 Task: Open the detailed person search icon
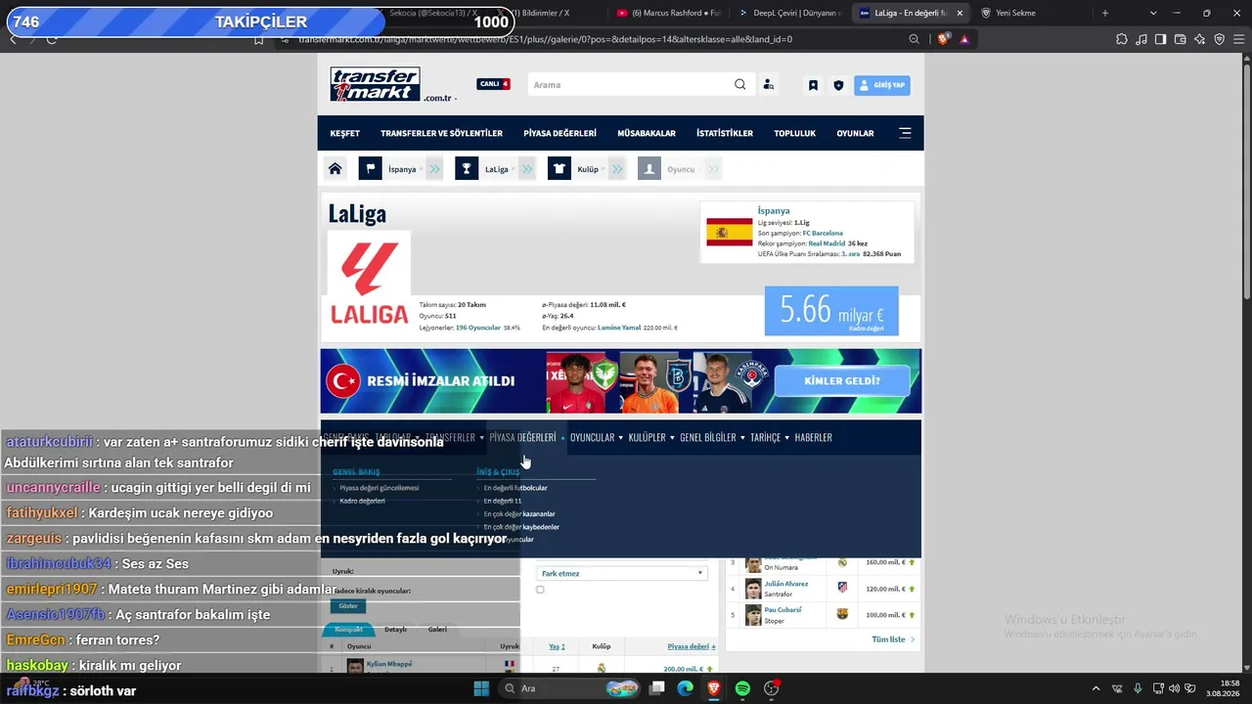pos(769,85)
